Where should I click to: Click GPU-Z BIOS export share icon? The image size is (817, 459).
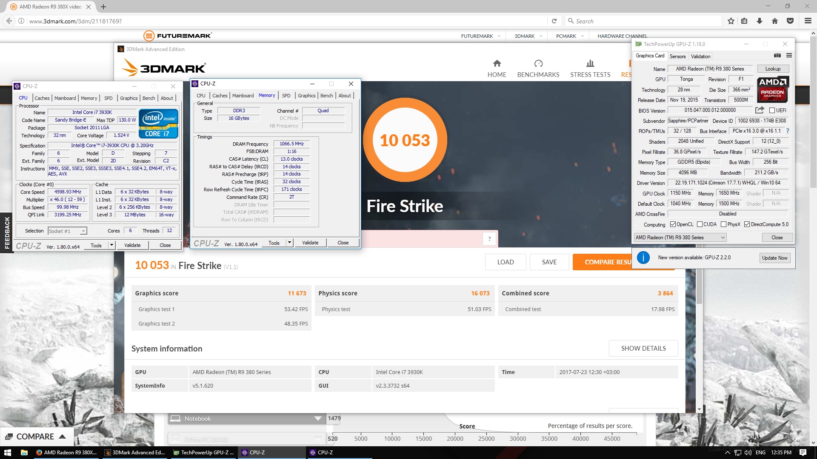(760, 110)
